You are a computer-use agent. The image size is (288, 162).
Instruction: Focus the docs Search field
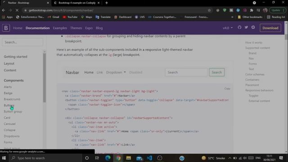[22, 42]
